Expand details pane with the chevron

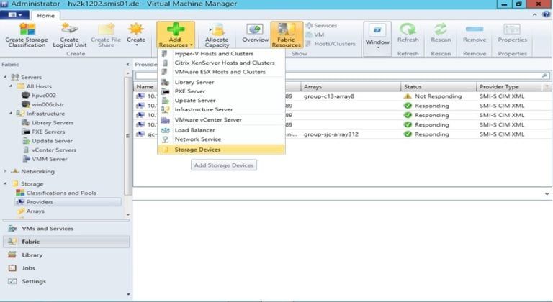click(x=547, y=193)
